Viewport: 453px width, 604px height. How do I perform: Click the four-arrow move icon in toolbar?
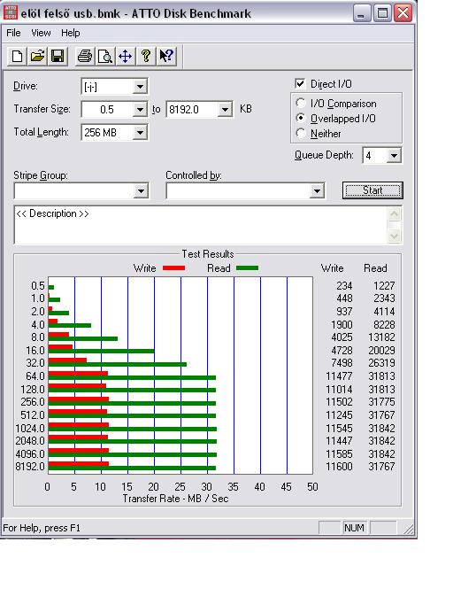(125, 57)
